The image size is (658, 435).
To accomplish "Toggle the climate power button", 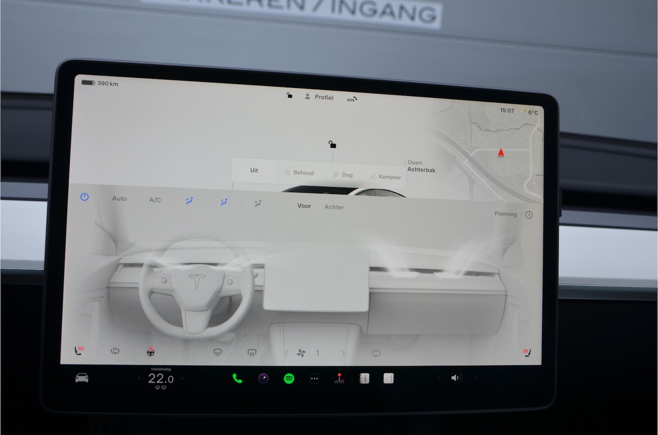I will 84,197.
